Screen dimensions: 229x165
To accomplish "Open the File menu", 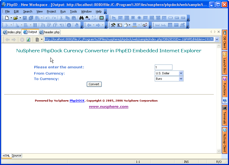I will [x=7, y=11].
